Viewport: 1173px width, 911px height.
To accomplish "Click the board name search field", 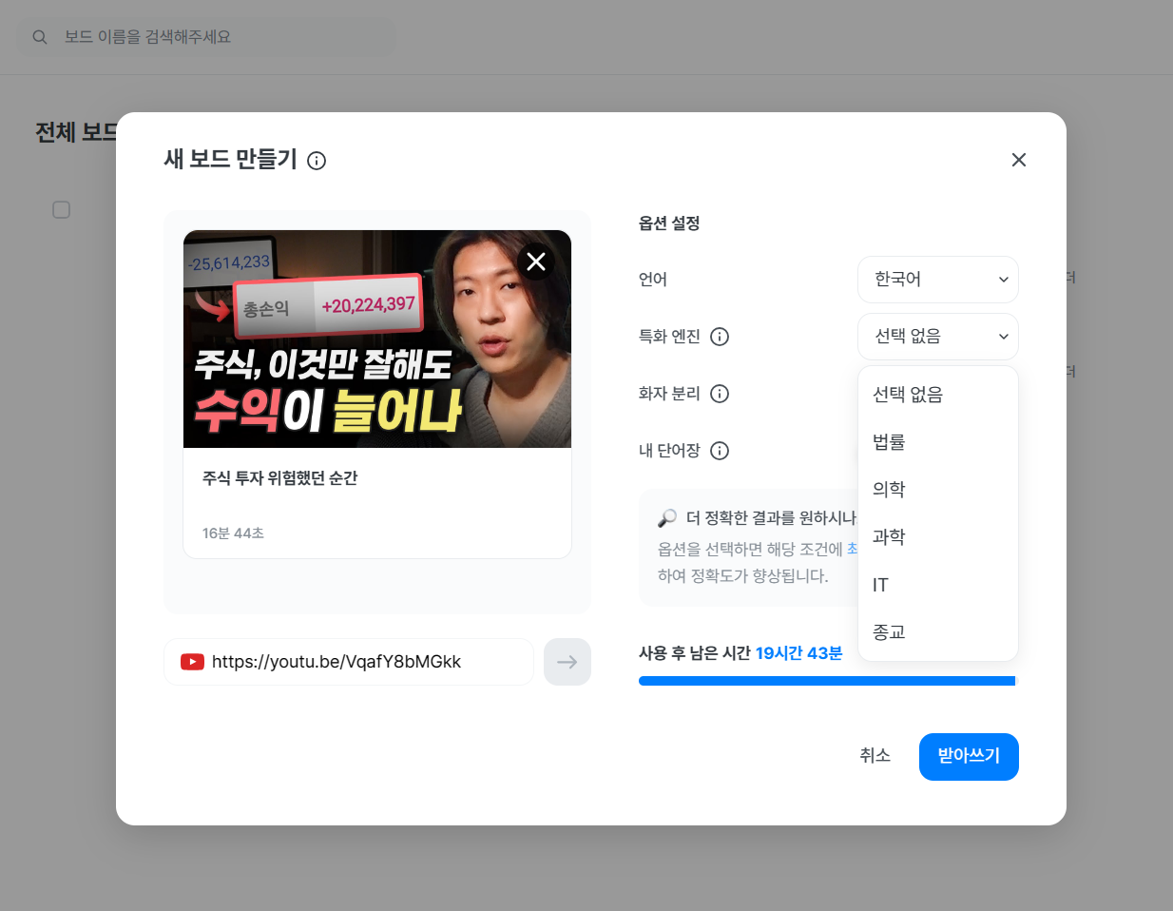I will click(x=208, y=37).
